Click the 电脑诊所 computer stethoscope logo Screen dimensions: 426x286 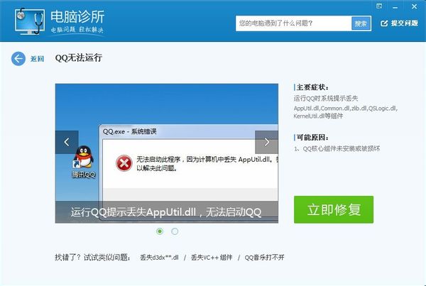click(x=30, y=21)
